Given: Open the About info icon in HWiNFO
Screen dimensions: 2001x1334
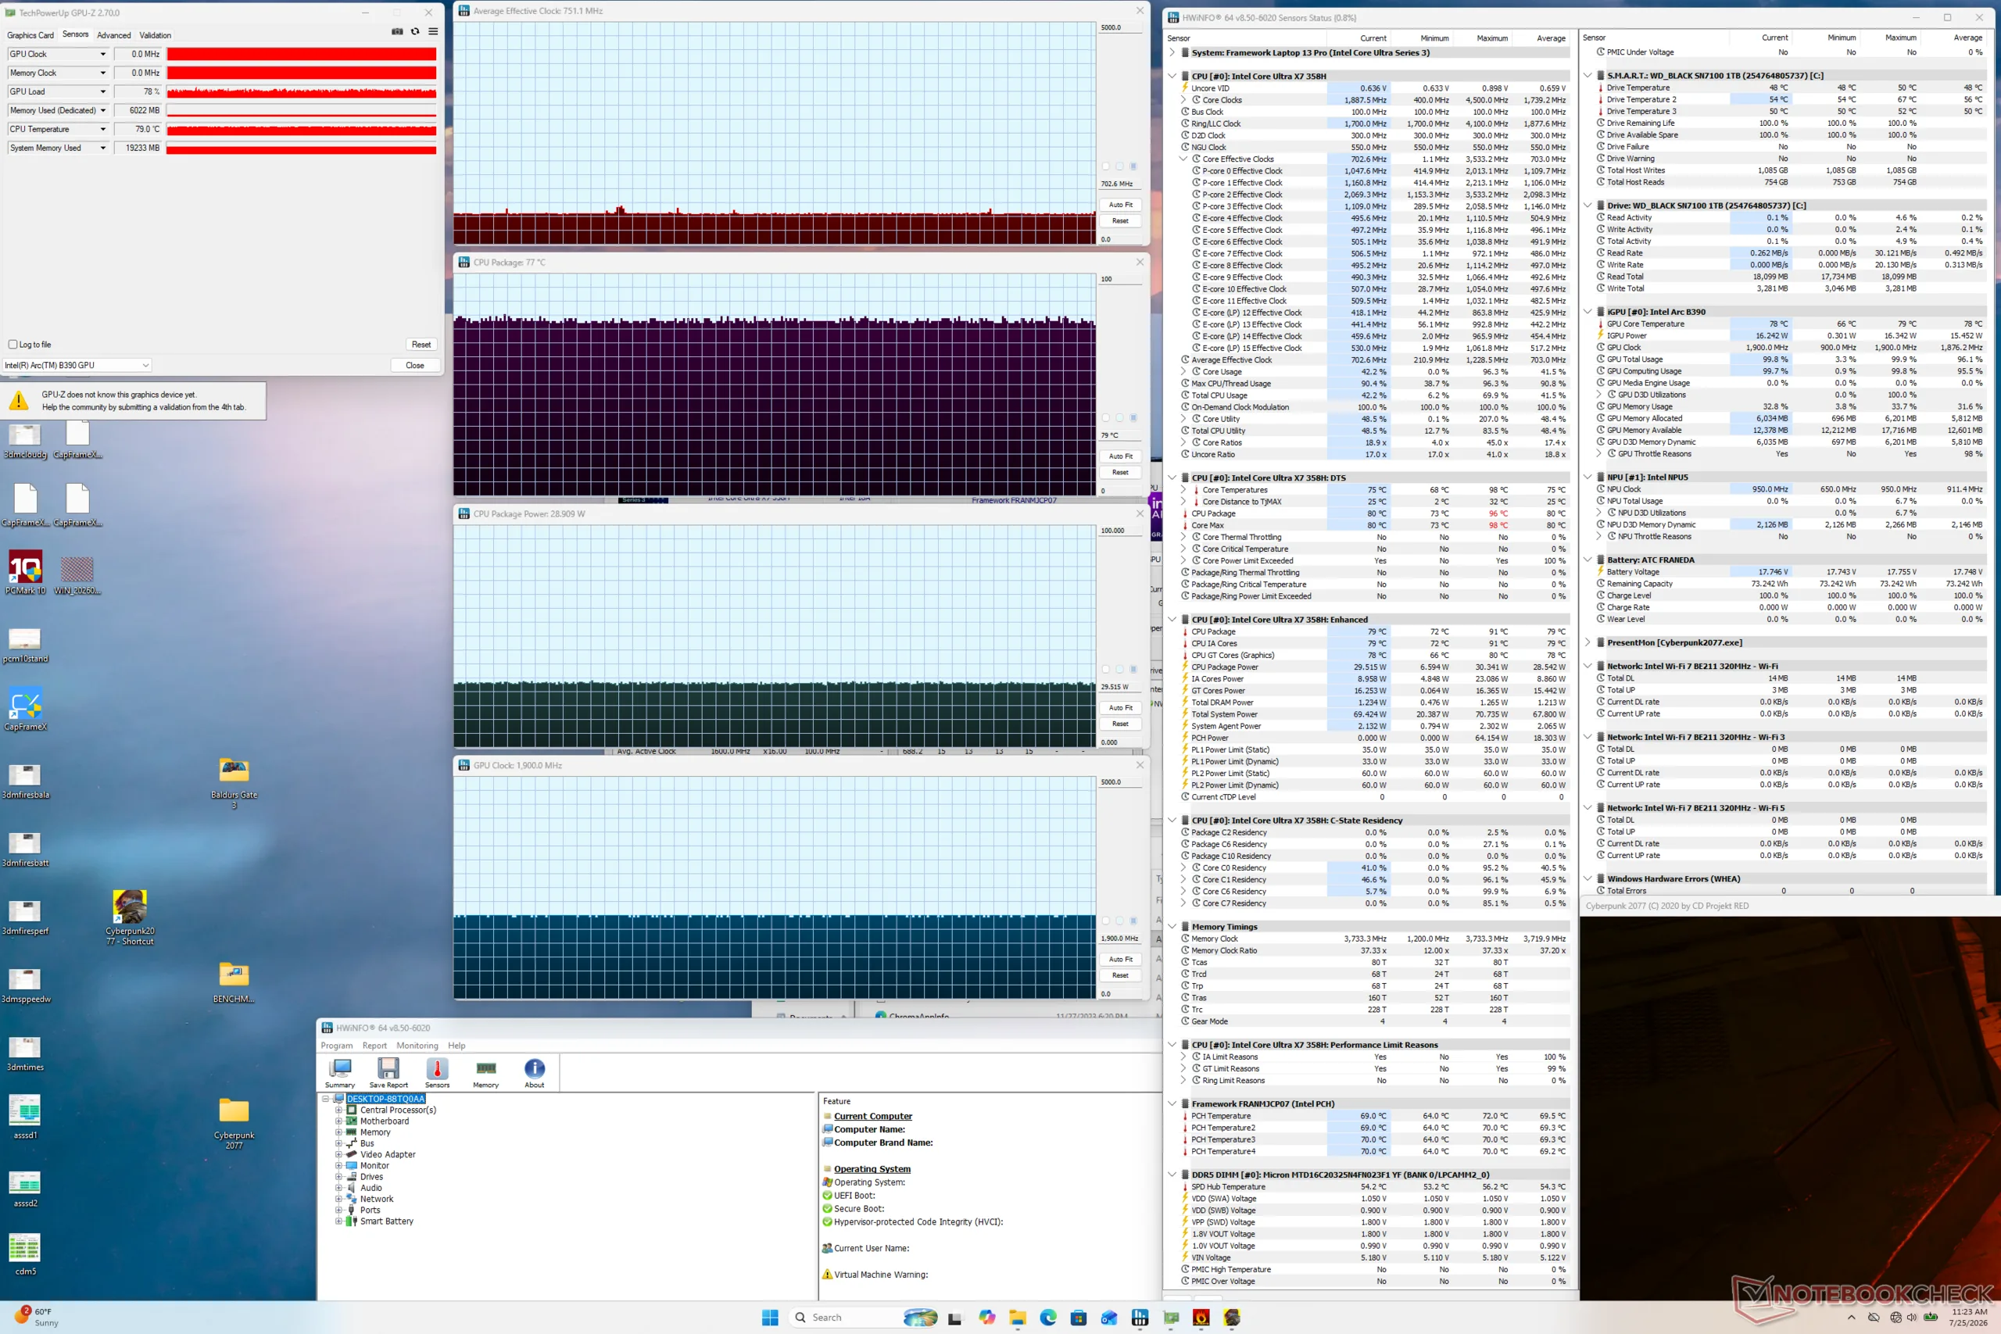Looking at the screenshot, I should (535, 1074).
